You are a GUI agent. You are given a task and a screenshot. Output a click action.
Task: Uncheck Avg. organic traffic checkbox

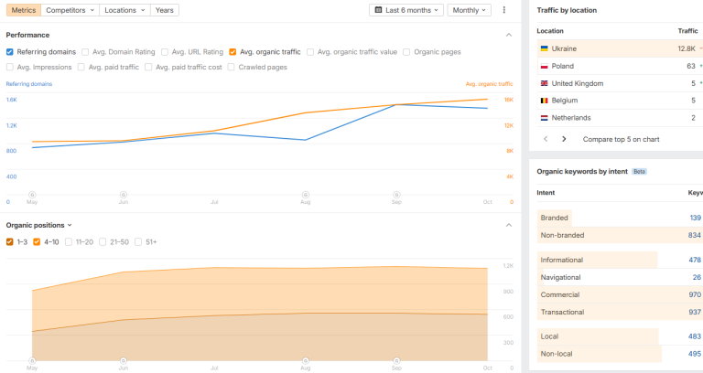click(233, 52)
